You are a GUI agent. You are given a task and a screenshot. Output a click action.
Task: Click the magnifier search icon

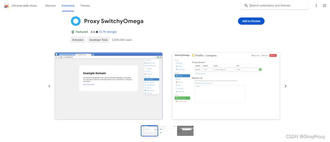246,6
